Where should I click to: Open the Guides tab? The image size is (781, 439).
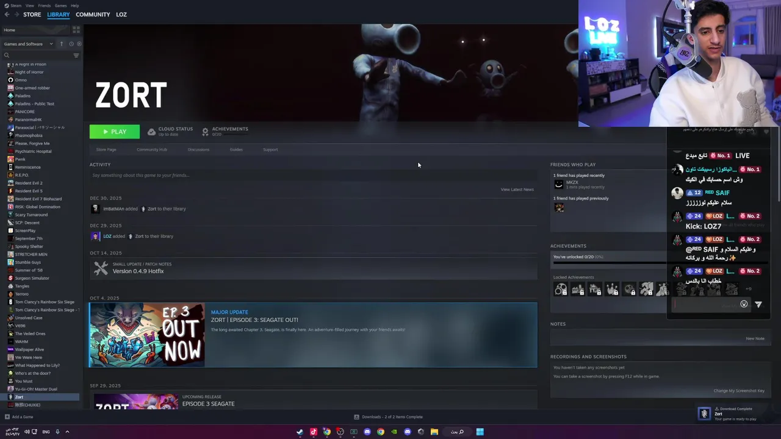click(236, 149)
